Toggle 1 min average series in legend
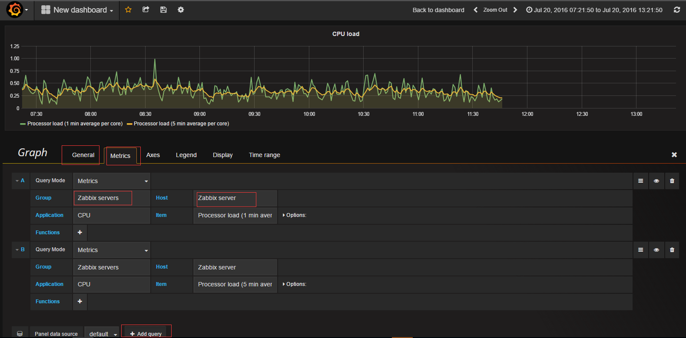 click(75, 124)
